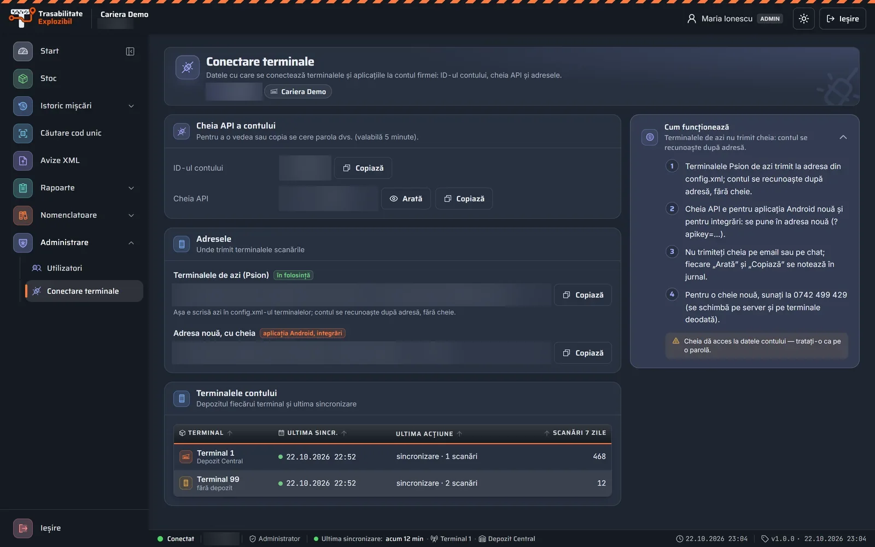Open Stoc from the sidebar
The image size is (875, 547).
click(74, 78)
